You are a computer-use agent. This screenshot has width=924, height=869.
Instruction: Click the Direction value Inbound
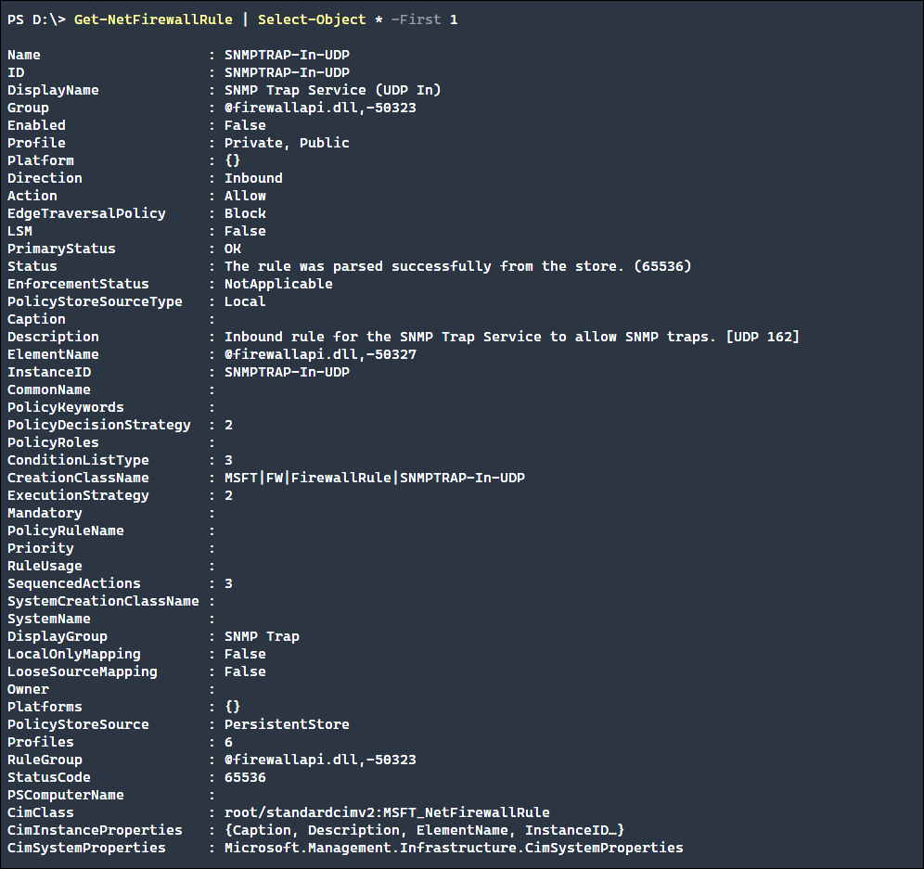[253, 178]
